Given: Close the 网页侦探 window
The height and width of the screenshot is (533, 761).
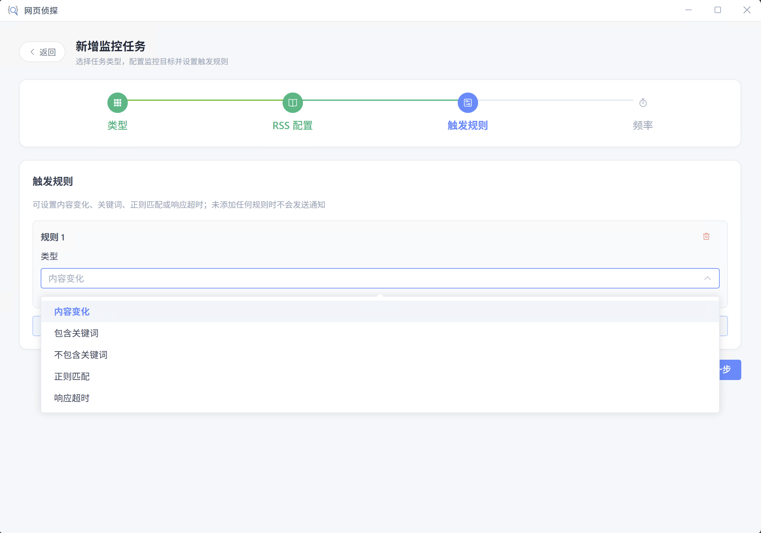Looking at the screenshot, I should pos(747,10).
